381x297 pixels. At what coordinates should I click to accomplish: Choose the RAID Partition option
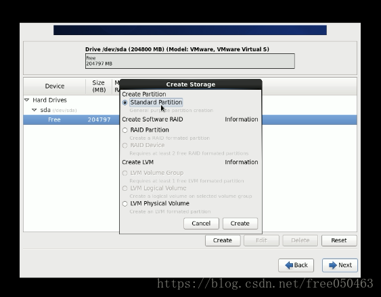coord(125,130)
